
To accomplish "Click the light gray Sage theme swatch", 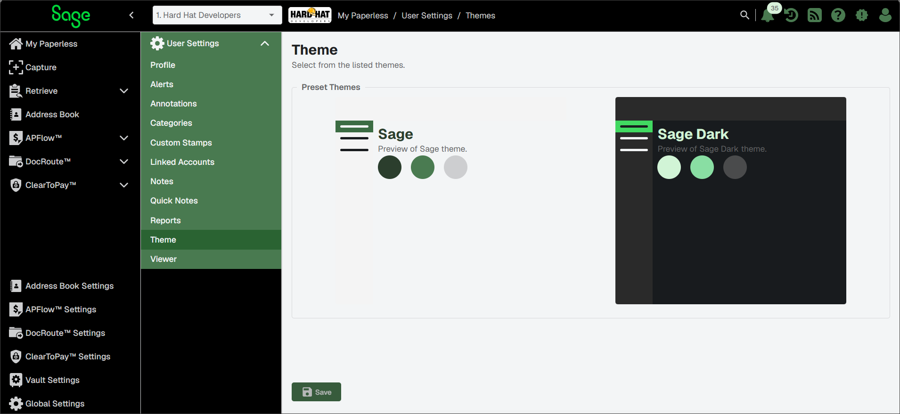I will (x=456, y=167).
